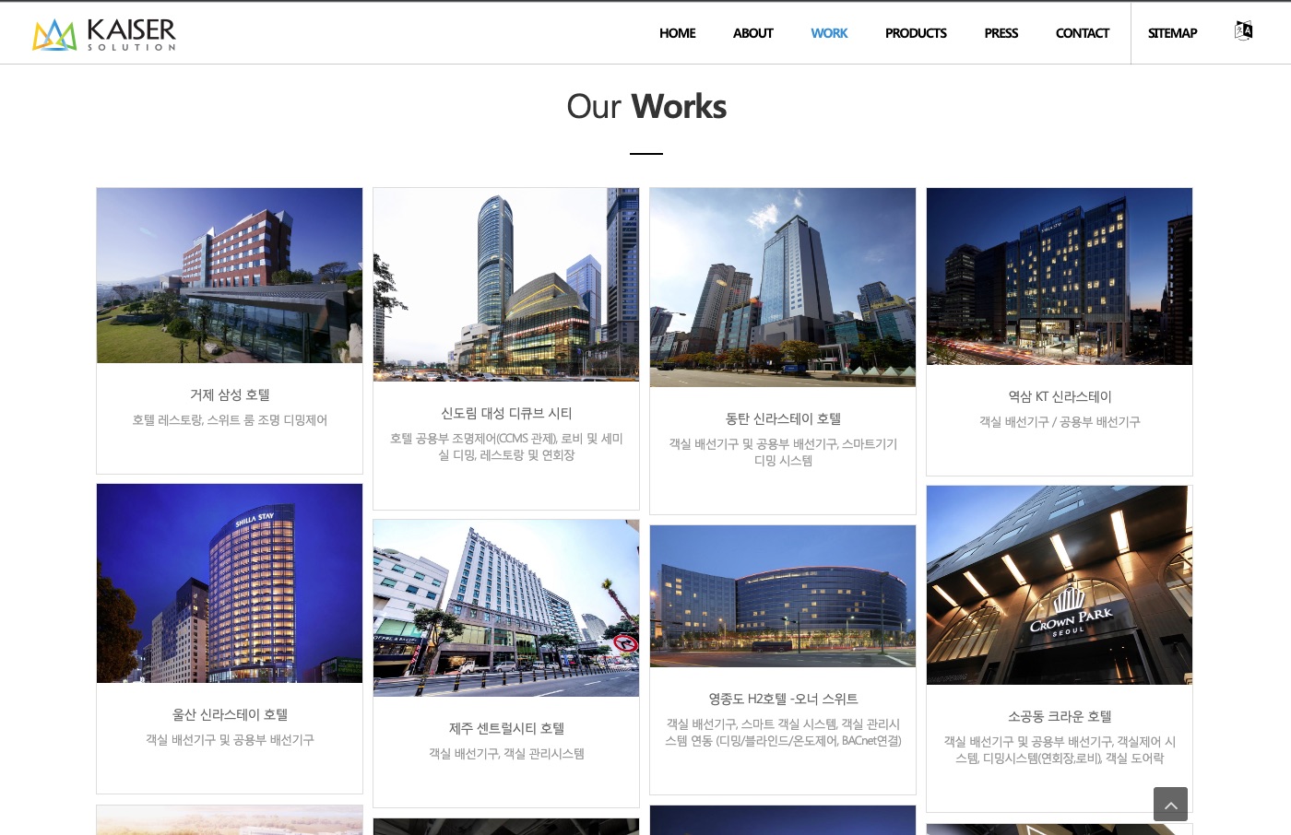The width and height of the screenshot is (1291, 835).
Task: View 제주 센트럴시티 호텔 thumbnail
Action: pyautogui.click(x=506, y=608)
